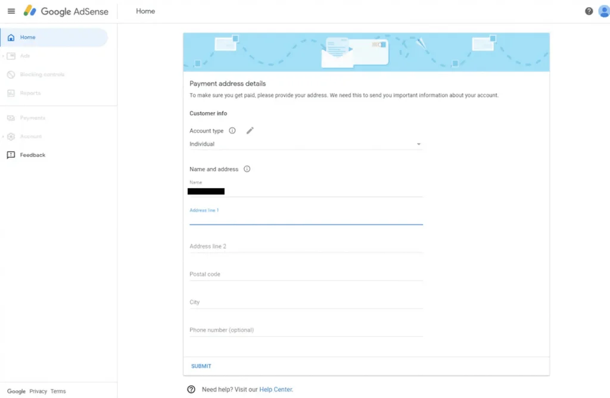The width and height of the screenshot is (610, 398).
Task: Select Home in the sidebar
Action: click(54, 38)
